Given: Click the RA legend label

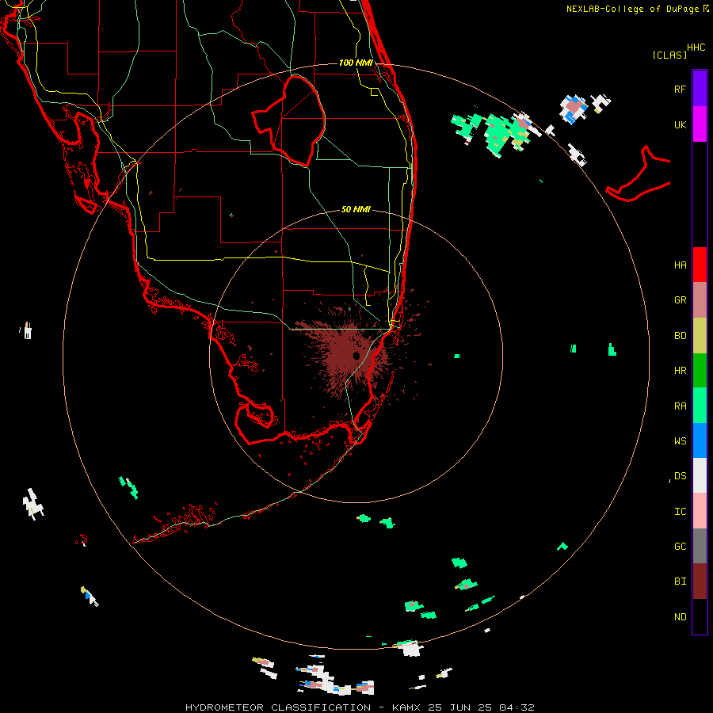Looking at the screenshot, I should click(x=680, y=406).
